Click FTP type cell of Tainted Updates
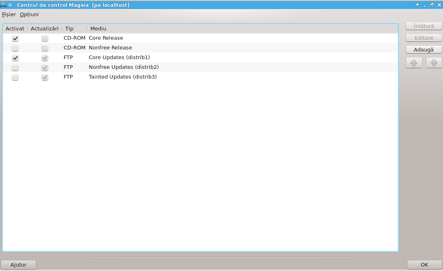This screenshot has width=443, height=271. tap(68, 77)
